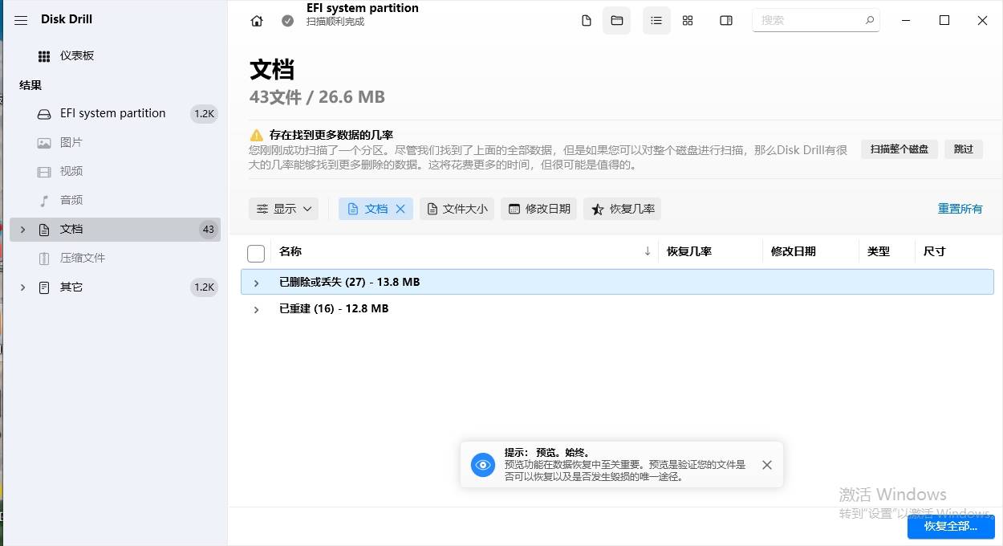
Task: Select the grid view layout icon
Action: (x=688, y=21)
